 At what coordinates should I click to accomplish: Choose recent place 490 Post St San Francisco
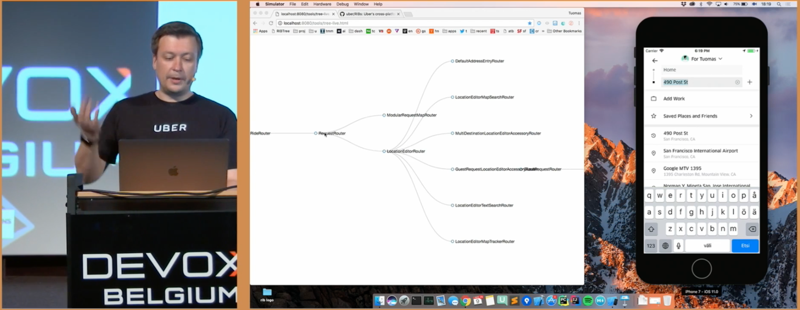tap(701, 136)
